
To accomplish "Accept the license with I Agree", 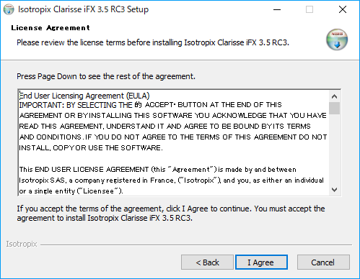I will coord(261,262).
